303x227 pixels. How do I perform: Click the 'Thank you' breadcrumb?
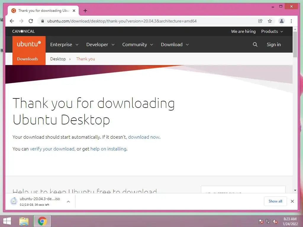[x=86, y=59]
